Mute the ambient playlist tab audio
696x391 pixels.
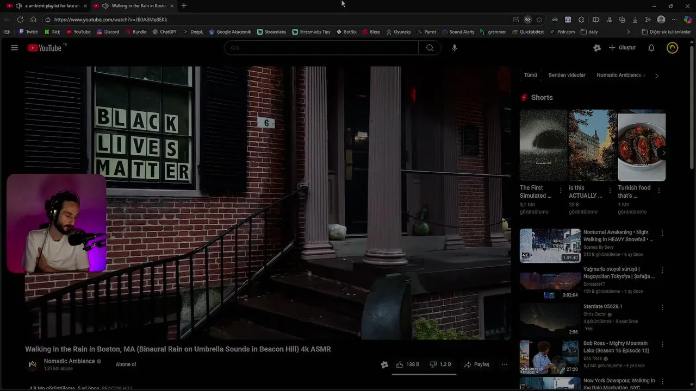19,5
